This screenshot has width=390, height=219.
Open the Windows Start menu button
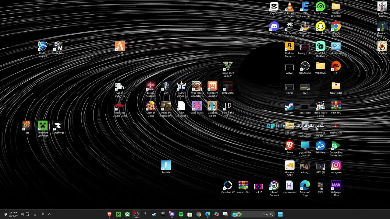point(280,214)
